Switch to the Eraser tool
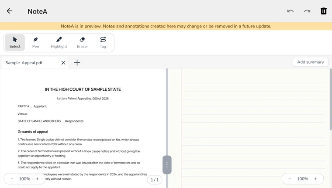 [83, 42]
